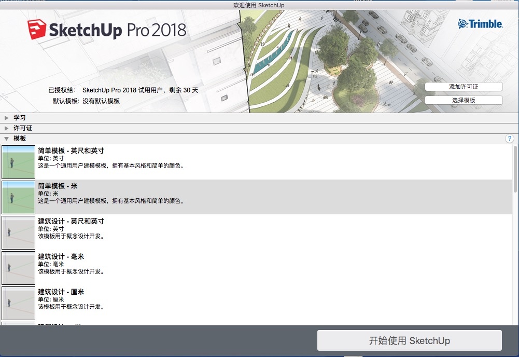Choose template title 建筑设计 - 厘米
The height and width of the screenshot is (357, 519).
[x=61, y=292]
